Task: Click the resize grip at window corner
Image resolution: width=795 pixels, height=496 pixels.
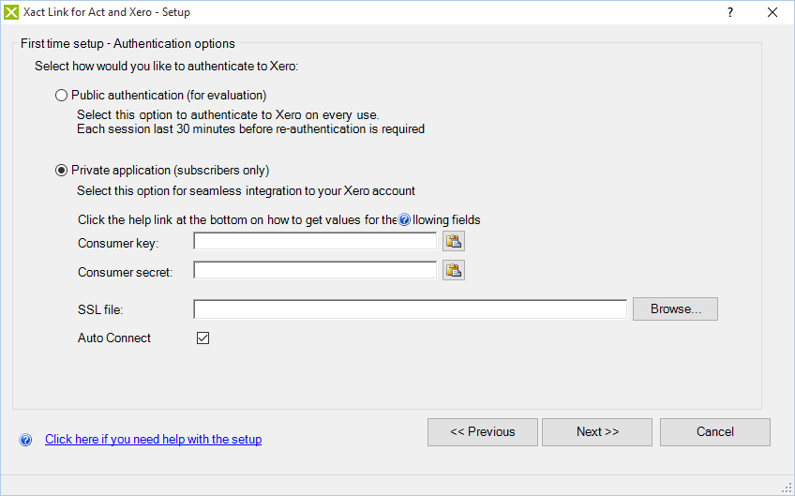Action: [787, 488]
